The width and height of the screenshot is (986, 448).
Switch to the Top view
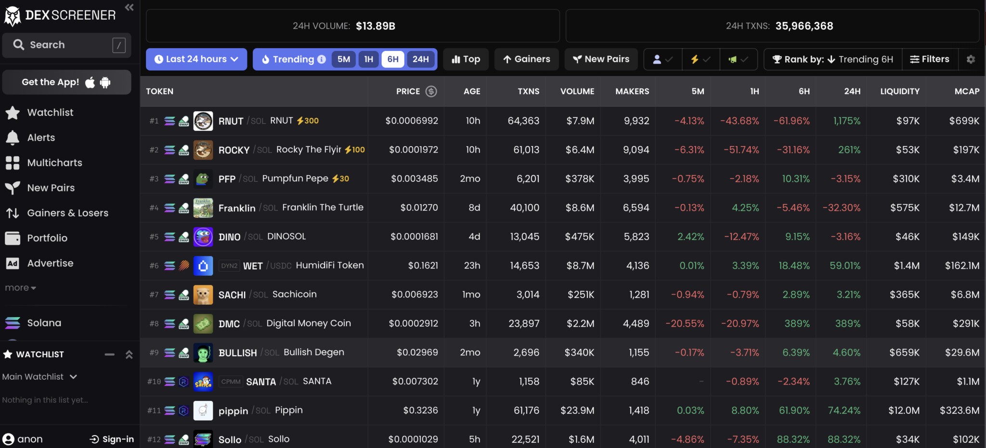coord(466,59)
